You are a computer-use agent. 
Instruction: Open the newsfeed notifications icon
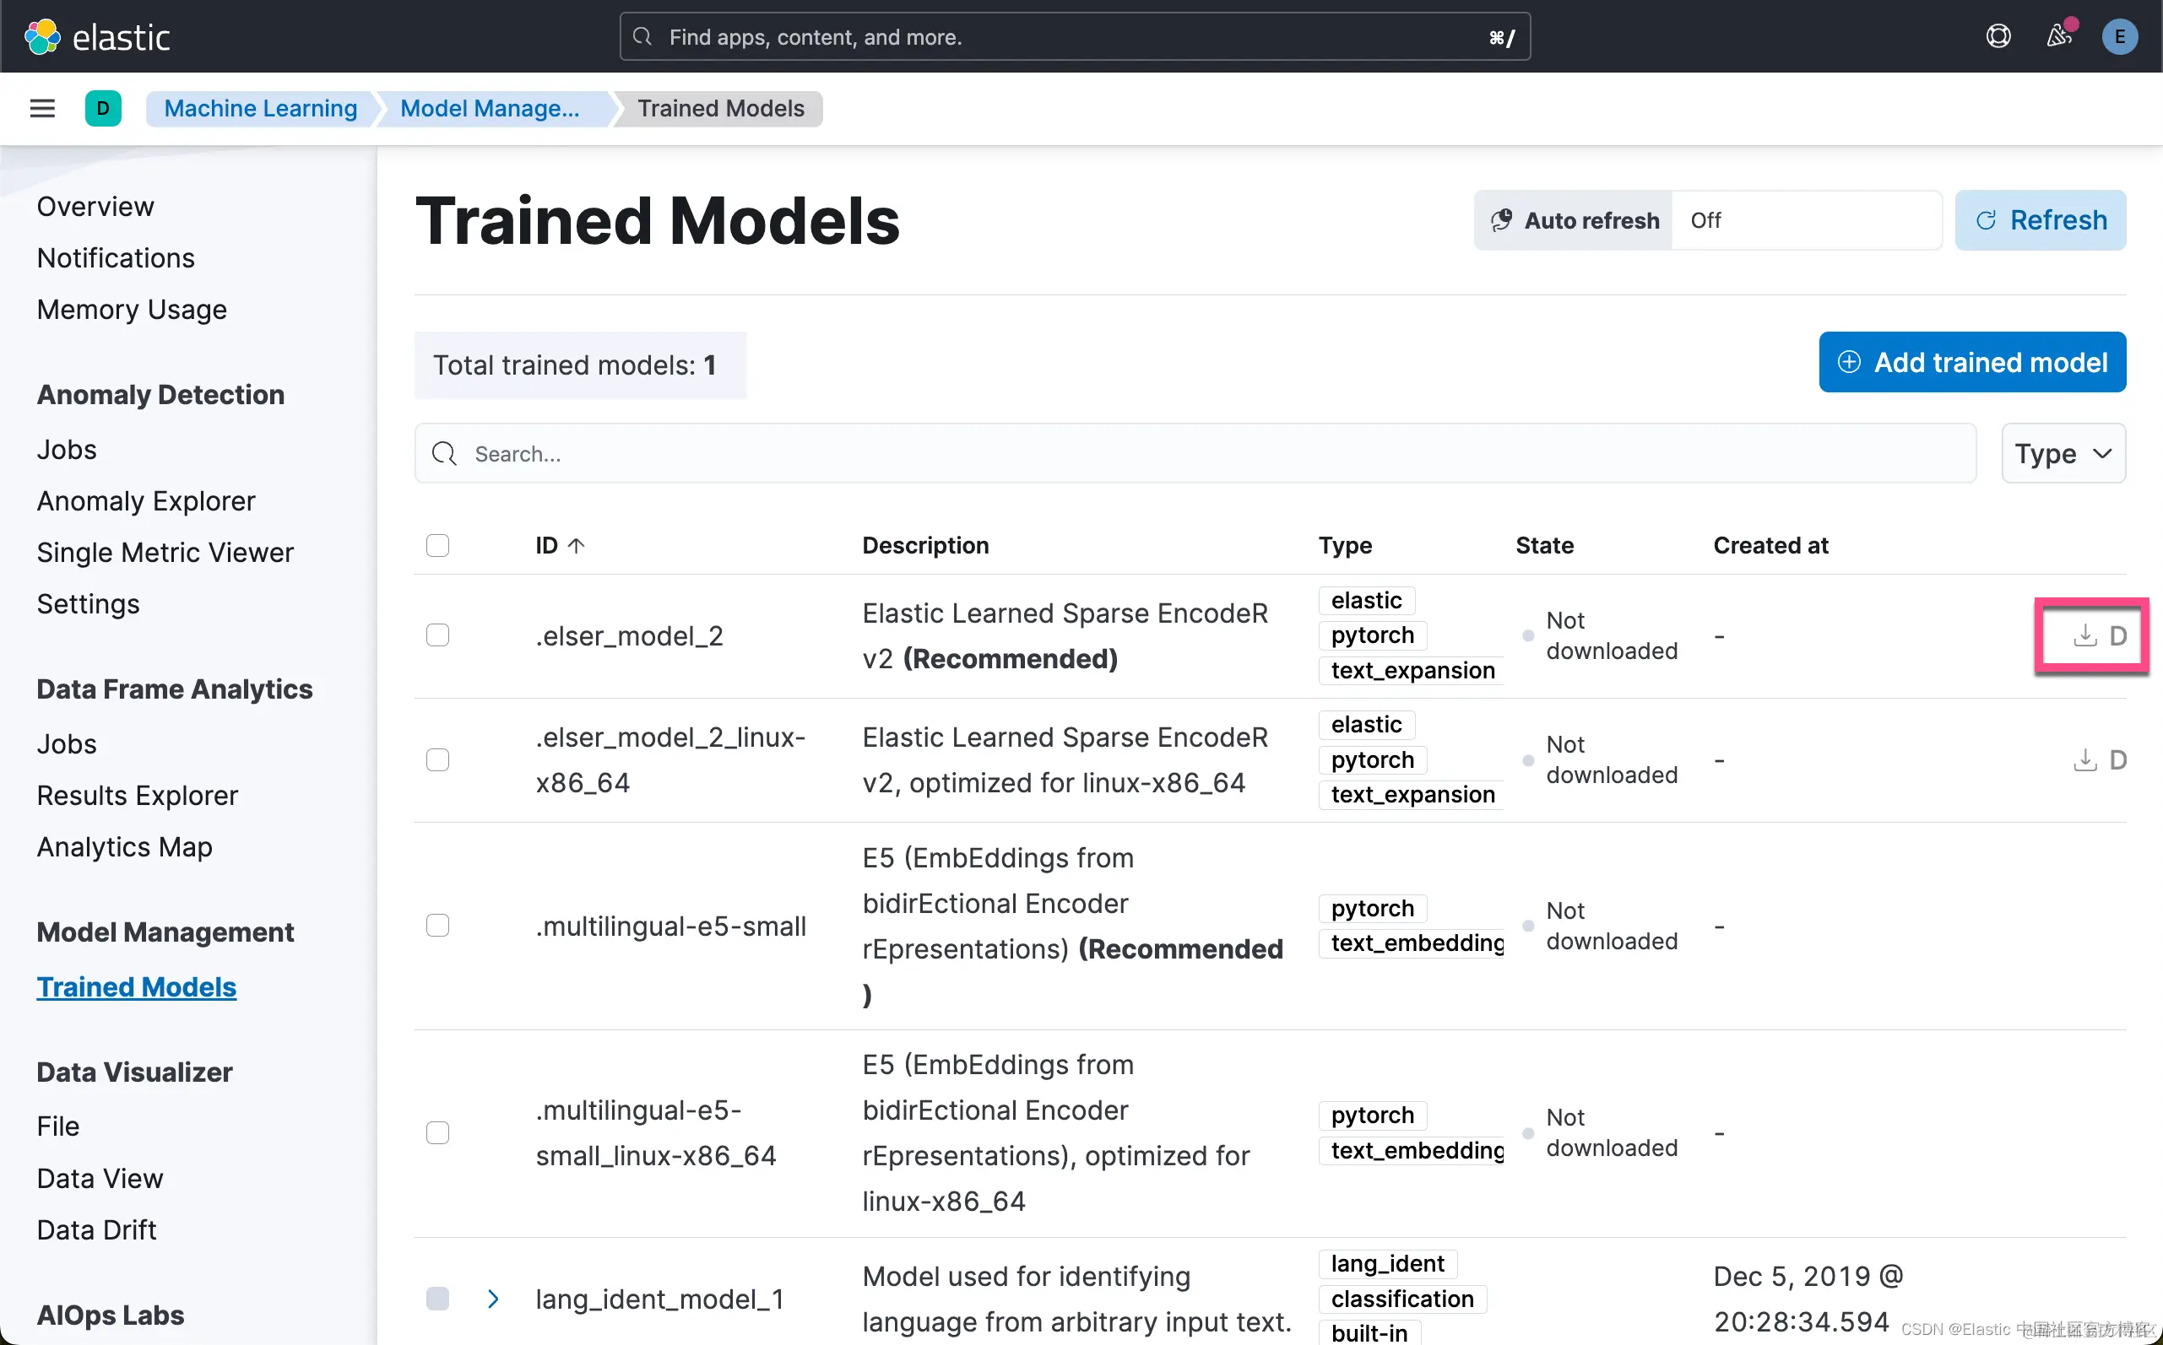(2058, 36)
